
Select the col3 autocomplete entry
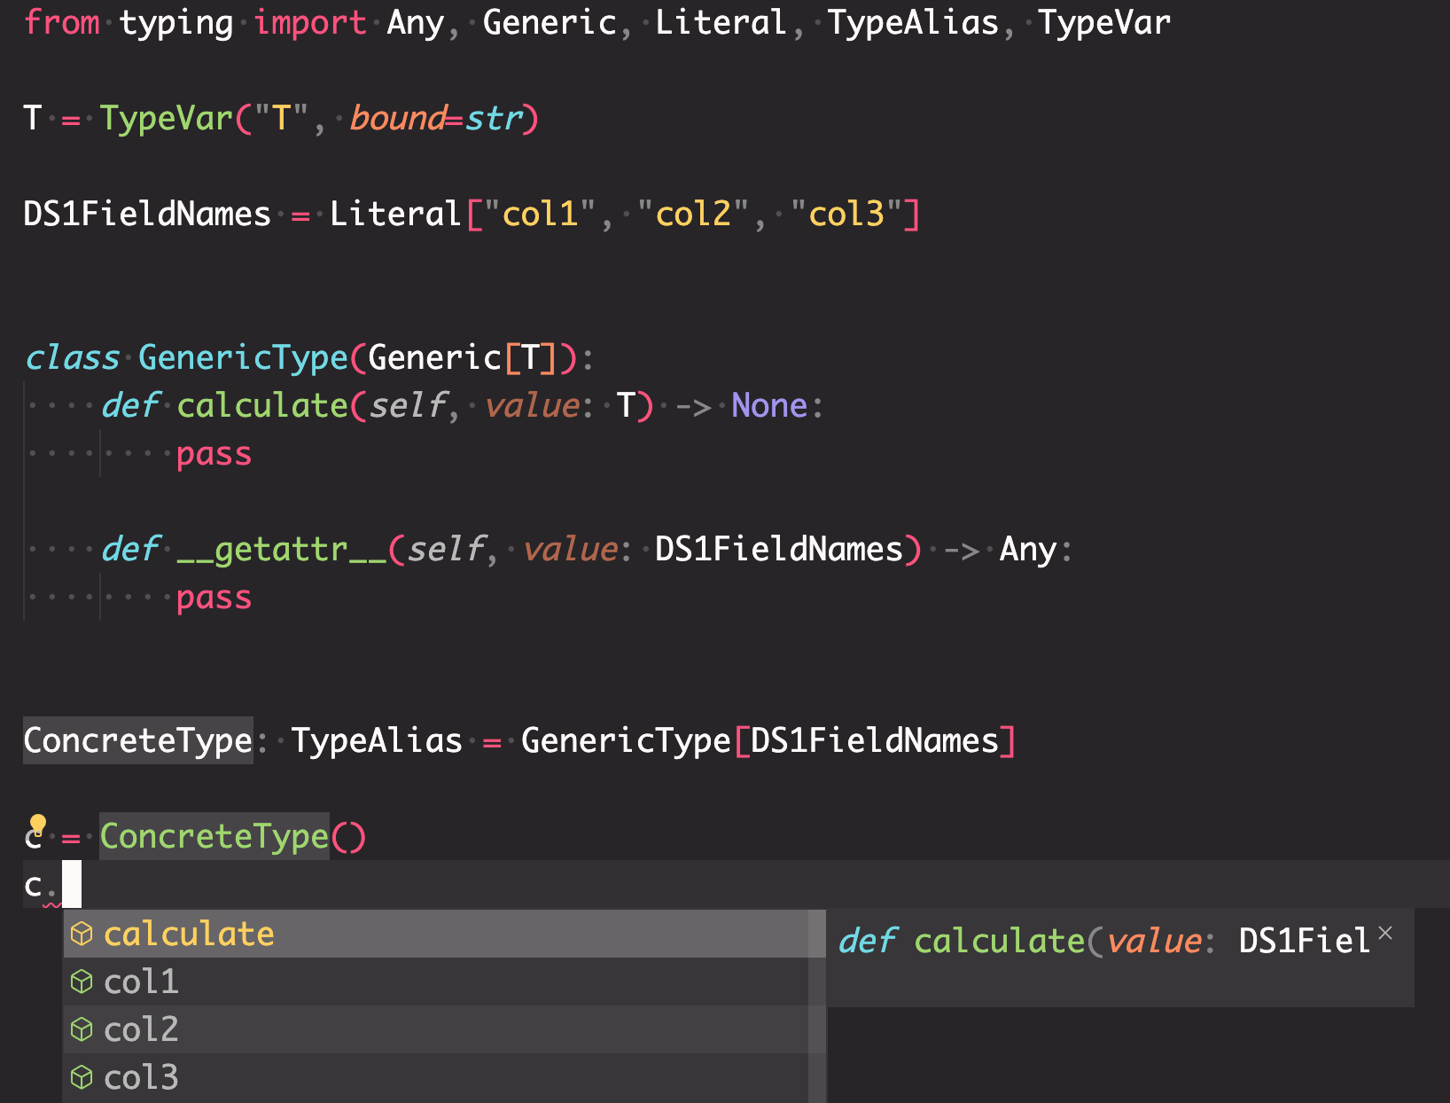142,1076
